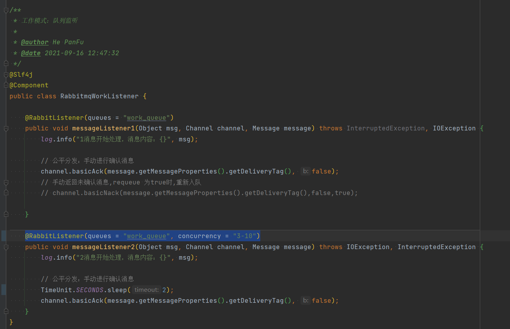Click the TimeUnit class reference

[x=56, y=290]
